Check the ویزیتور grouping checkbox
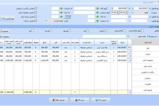This screenshot has width=159, height=106. click(x=70, y=31)
